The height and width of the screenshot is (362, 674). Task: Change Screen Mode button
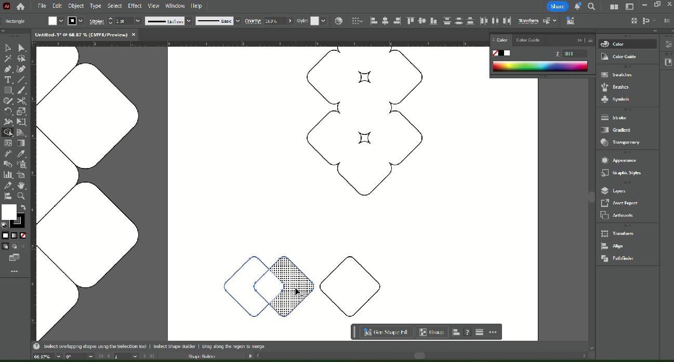[14, 258]
